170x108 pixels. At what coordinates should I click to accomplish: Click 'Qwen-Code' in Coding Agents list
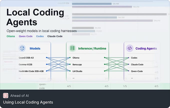pyautogui.click(x=137, y=71)
